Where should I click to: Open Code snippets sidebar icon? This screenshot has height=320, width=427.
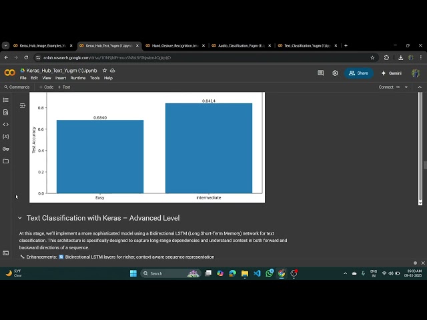[x=6, y=125]
